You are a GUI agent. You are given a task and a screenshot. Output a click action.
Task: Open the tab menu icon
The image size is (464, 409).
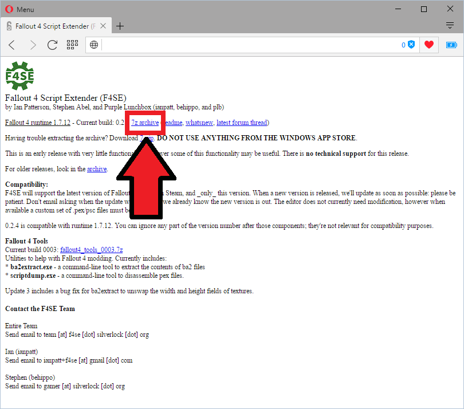(x=450, y=25)
